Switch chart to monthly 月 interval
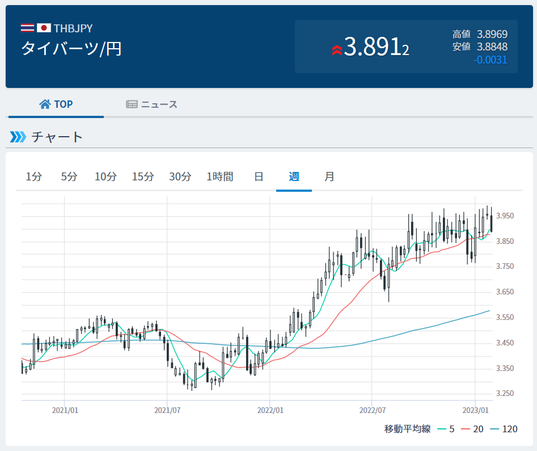The width and height of the screenshot is (537, 451). tap(329, 176)
